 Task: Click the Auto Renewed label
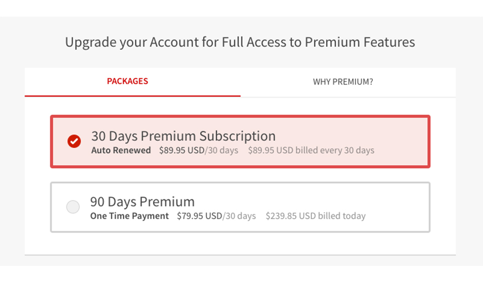(121, 150)
